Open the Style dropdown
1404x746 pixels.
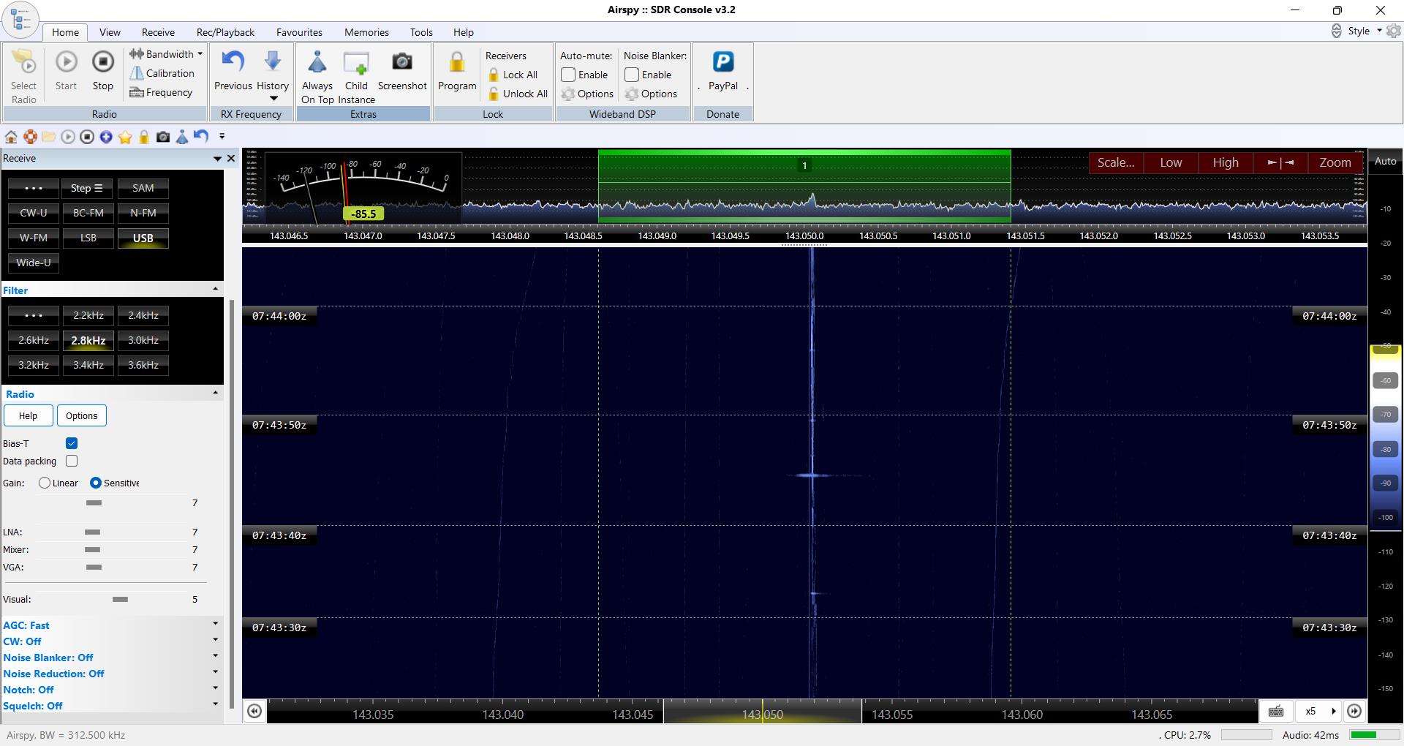point(1365,31)
